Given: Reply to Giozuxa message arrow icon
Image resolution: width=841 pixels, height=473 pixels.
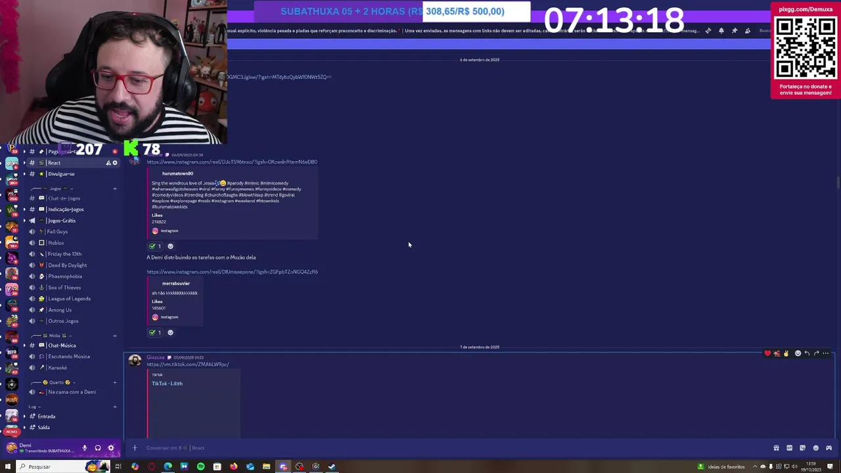Looking at the screenshot, I should tap(807, 353).
